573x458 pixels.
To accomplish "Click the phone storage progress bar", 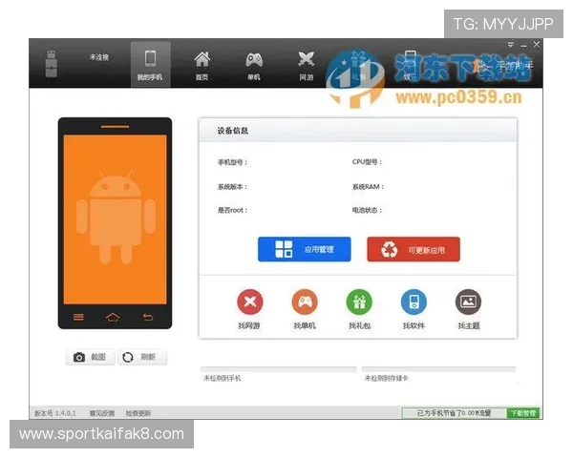I will pos(279,369).
